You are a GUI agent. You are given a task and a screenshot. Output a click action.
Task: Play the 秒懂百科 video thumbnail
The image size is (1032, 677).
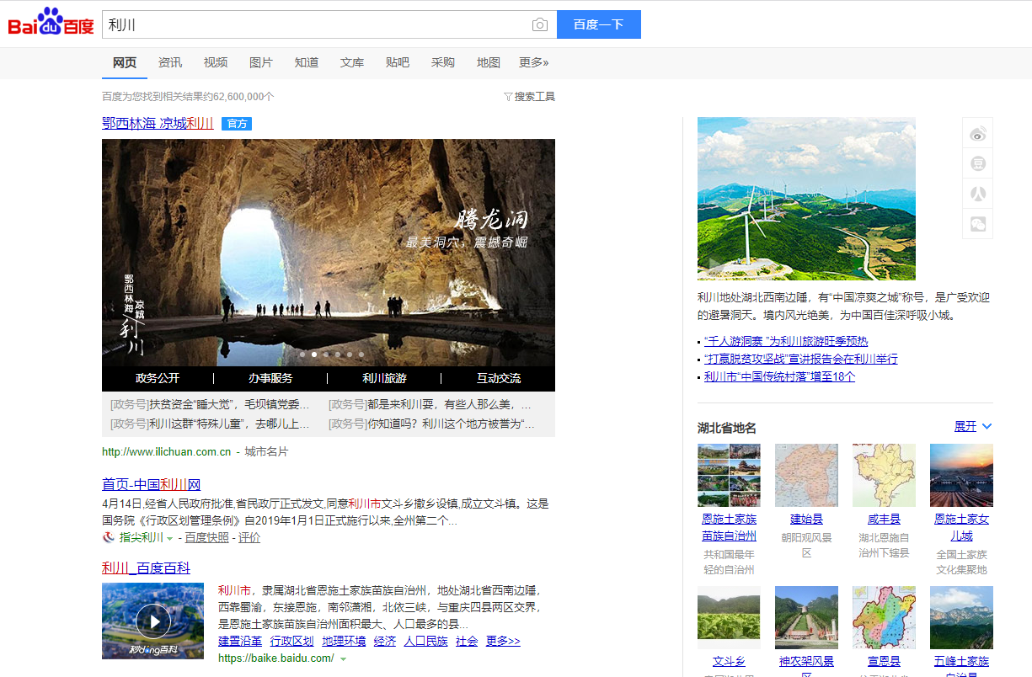tap(152, 621)
